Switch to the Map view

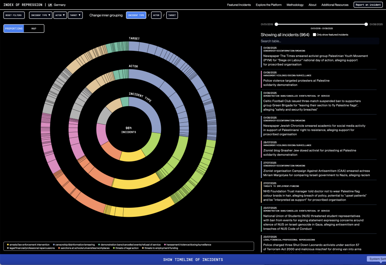pos(34,29)
